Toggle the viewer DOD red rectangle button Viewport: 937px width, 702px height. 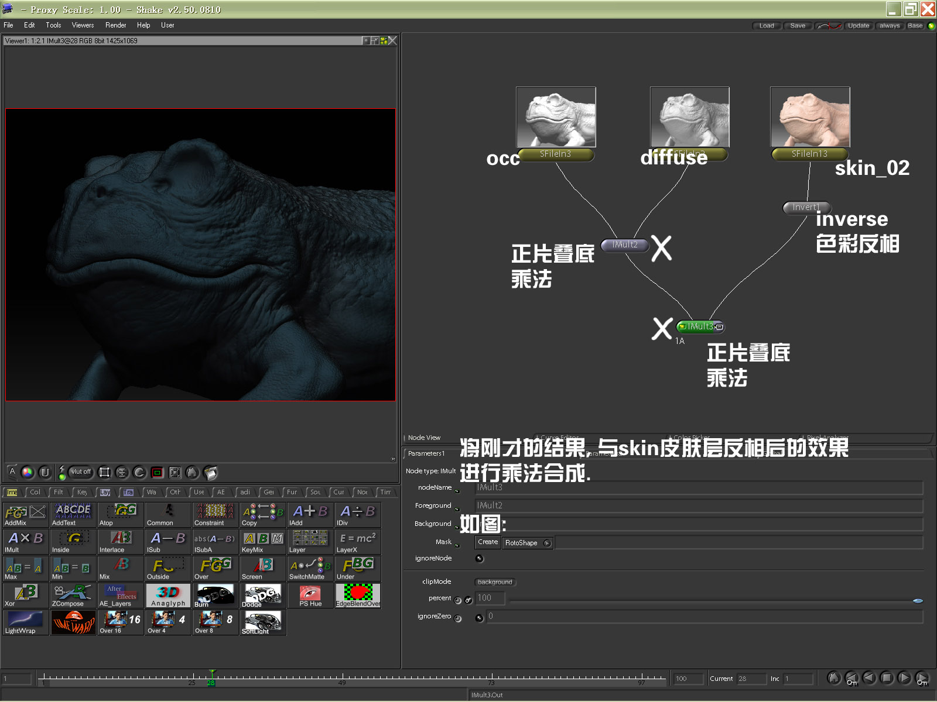point(157,472)
